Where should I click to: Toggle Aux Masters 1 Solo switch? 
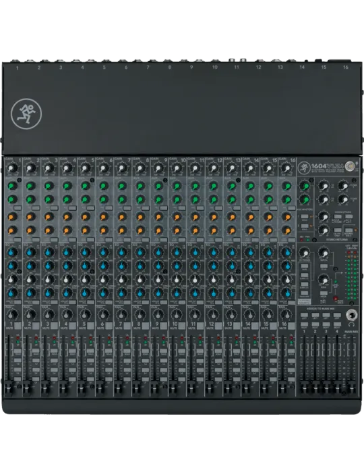click(x=305, y=217)
